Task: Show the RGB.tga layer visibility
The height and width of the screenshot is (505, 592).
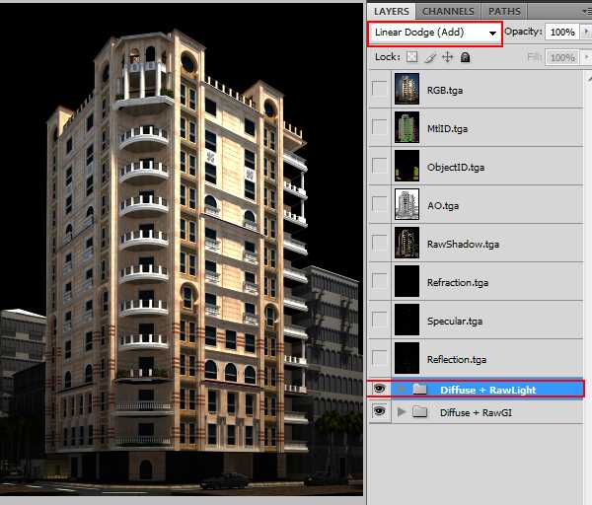Action: click(380, 89)
